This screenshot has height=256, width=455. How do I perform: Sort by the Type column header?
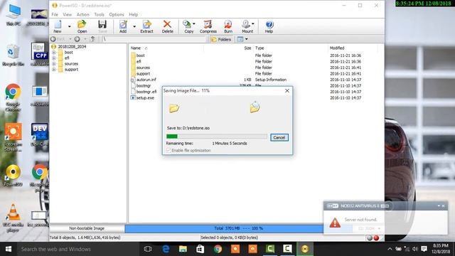tap(290, 48)
